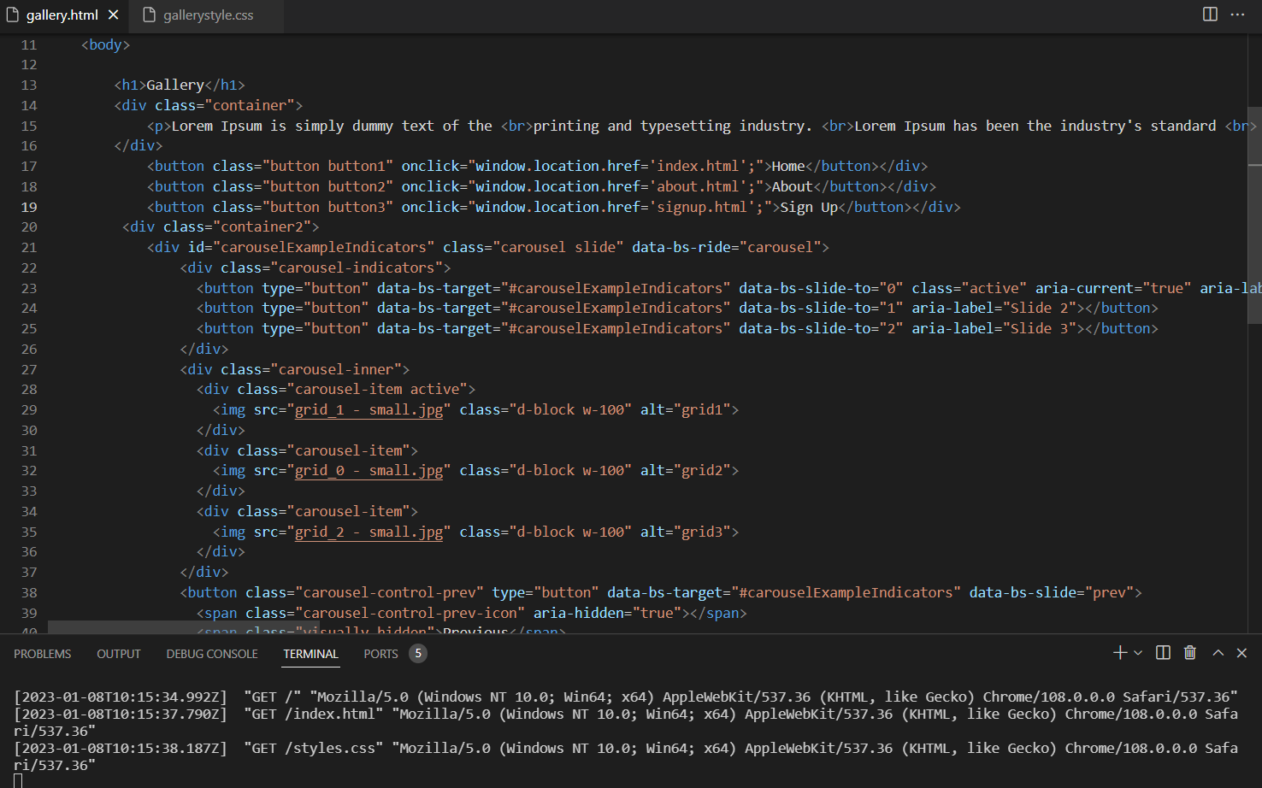Image resolution: width=1262 pixels, height=788 pixels.
Task: Click 'Sign Up' button text on line 19
Action: tap(809, 207)
